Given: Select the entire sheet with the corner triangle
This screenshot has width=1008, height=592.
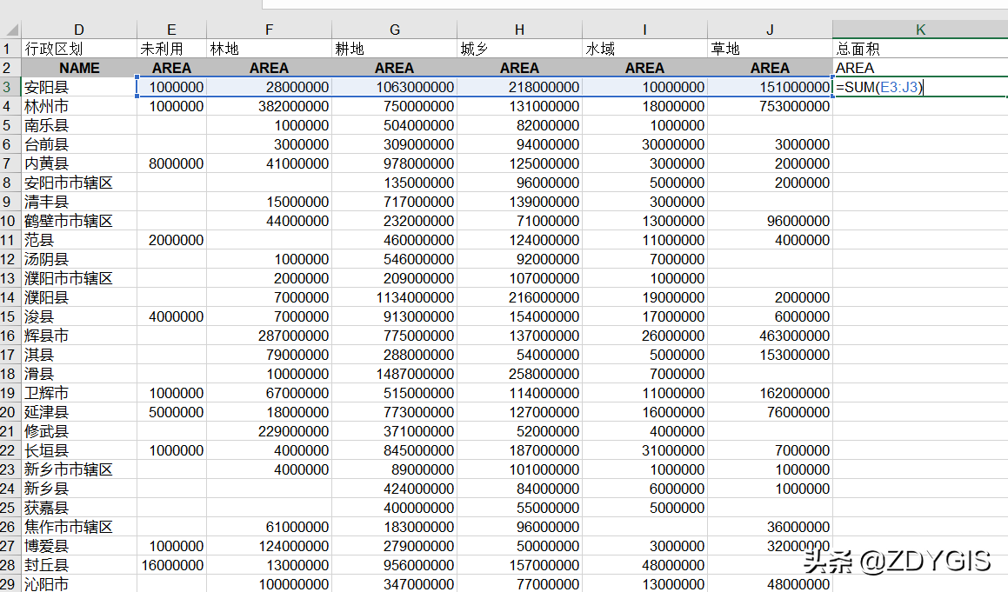Looking at the screenshot, I should (11, 30).
